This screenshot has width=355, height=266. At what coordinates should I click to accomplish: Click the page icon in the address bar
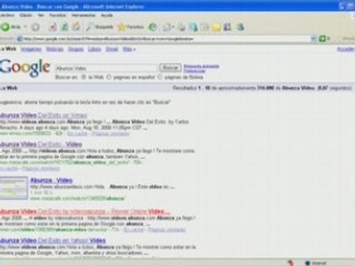[x=20, y=39]
